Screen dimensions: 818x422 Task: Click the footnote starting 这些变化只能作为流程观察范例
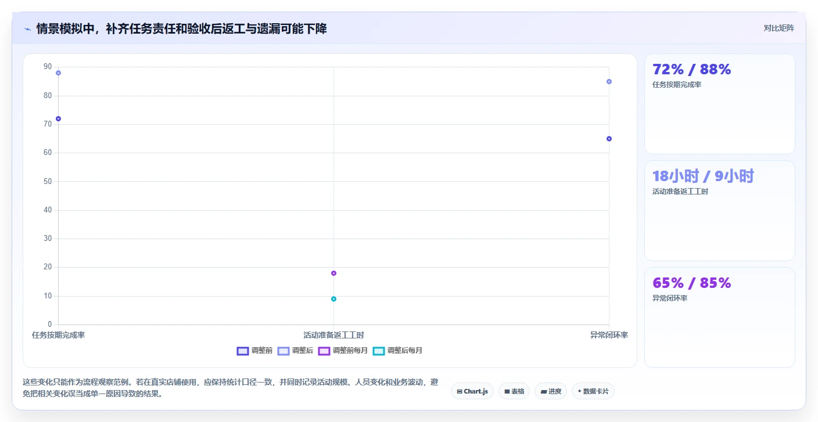pyautogui.click(x=230, y=388)
